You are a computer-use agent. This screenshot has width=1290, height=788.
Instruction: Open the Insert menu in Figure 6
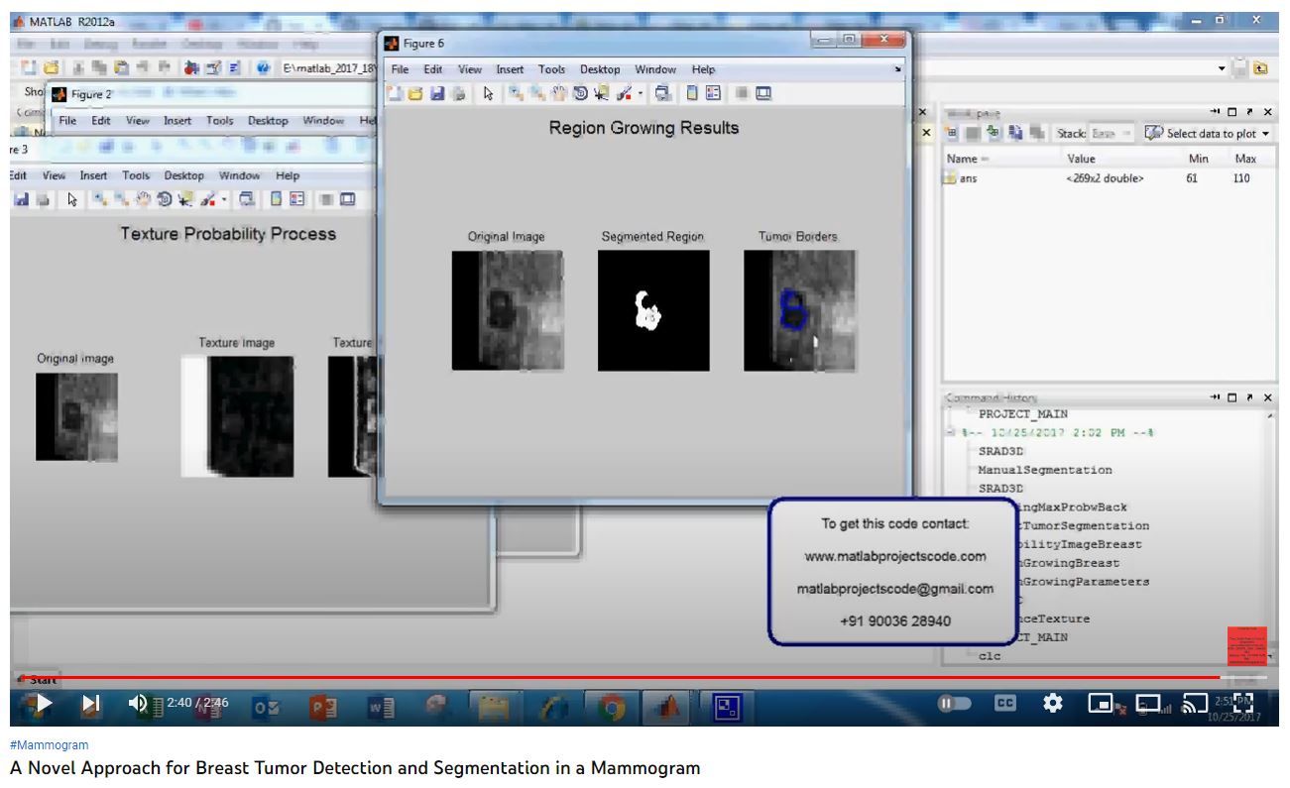point(510,69)
